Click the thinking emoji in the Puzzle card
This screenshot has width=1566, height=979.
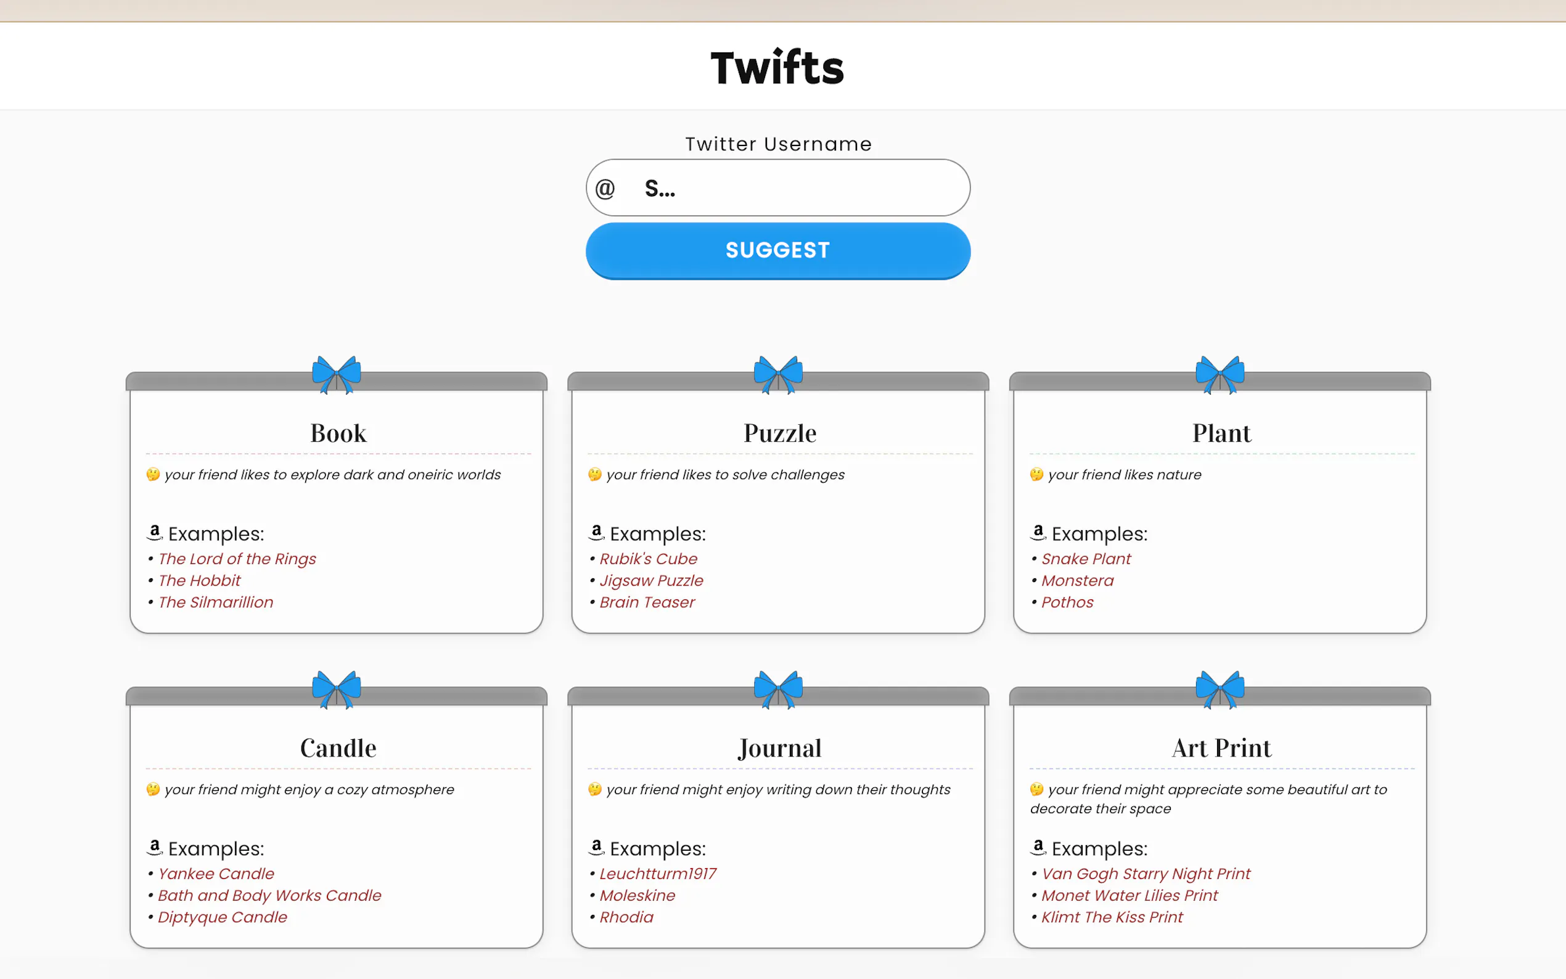[594, 475]
